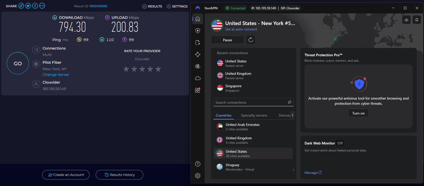Viewport: 424px width, 186px height.
Task: Click the Manage link for Dark Web Monitor
Action: point(313,172)
